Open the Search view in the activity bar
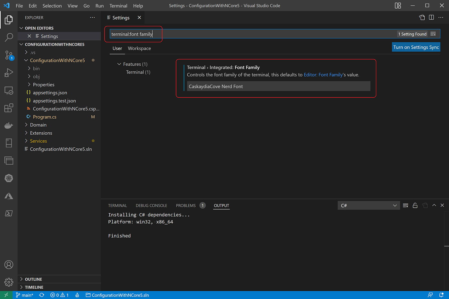Viewport: 449px width, 299px height. click(9, 37)
